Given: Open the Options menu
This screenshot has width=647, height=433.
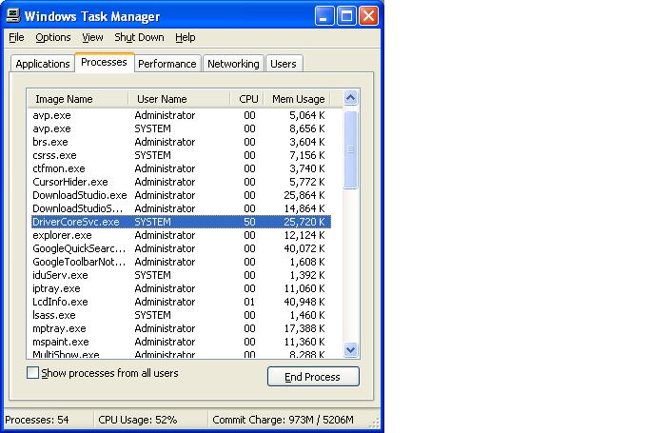Looking at the screenshot, I should pyautogui.click(x=53, y=37).
